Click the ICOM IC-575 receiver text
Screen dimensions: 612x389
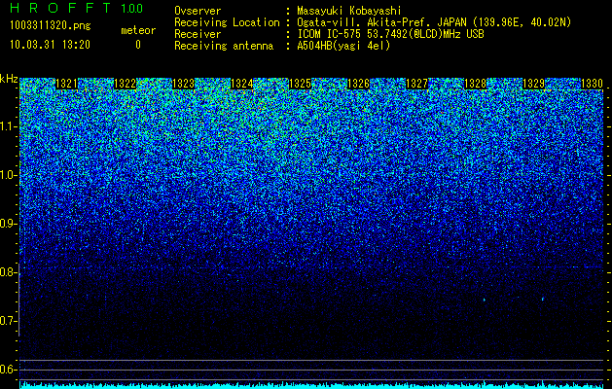[x=390, y=34]
